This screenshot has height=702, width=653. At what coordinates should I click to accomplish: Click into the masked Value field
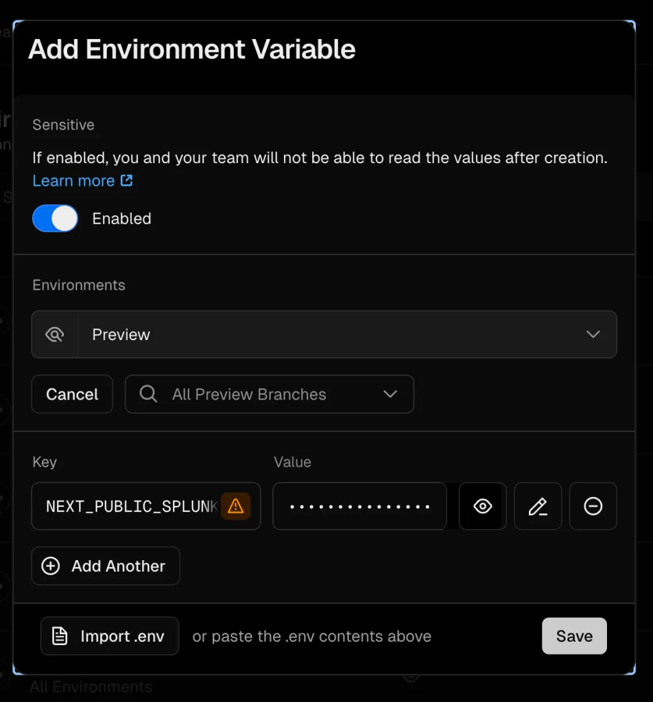click(359, 507)
